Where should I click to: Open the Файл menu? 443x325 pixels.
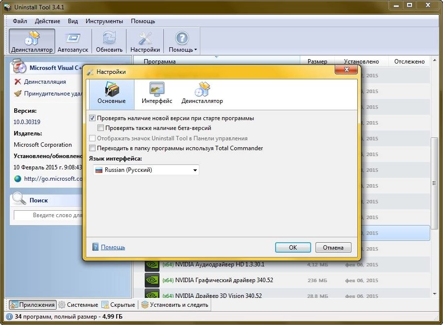point(20,21)
